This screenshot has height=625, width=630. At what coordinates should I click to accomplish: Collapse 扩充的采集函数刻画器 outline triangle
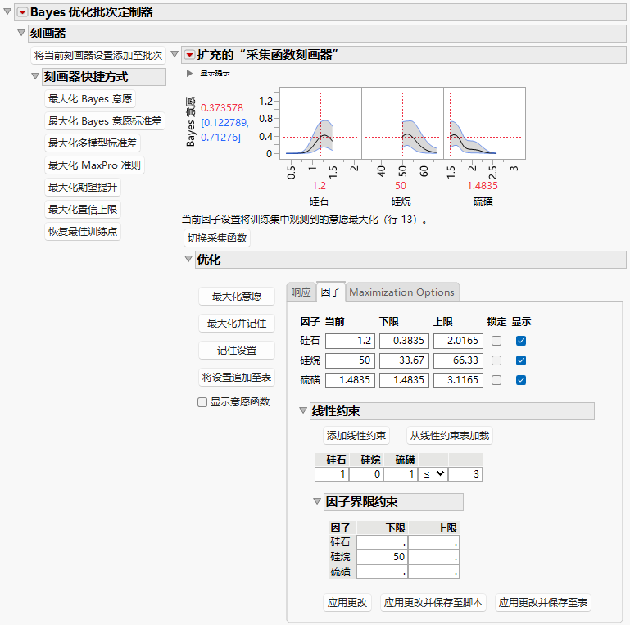click(174, 54)
